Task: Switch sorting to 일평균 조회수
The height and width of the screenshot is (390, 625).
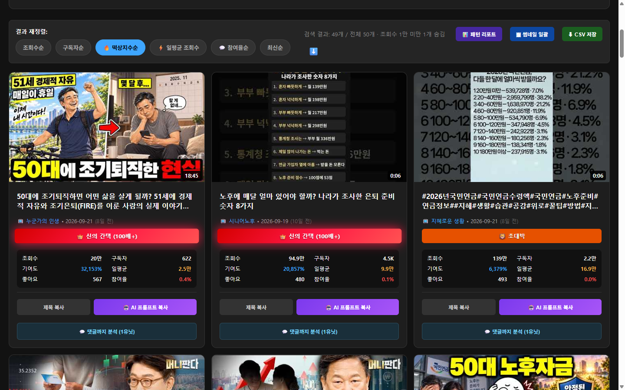Action: tap(178, 48)
